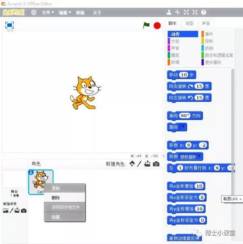Click the value in 将y坐标设定为 block
The width and height of the screenshot is (243, 244).
tap(202, 220)
